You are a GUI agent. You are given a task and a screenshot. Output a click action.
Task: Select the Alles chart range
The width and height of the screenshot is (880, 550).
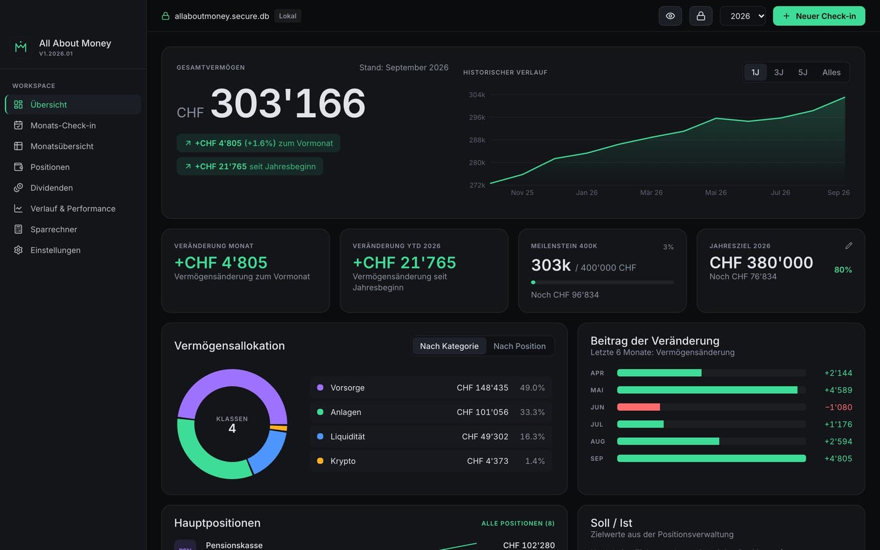pyautogui.click(x=831, y=72)
